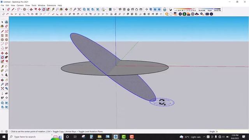Viewport: 249px width, 140px height.
Task: Open the Tools menu
Action: [x=34, y=5]
